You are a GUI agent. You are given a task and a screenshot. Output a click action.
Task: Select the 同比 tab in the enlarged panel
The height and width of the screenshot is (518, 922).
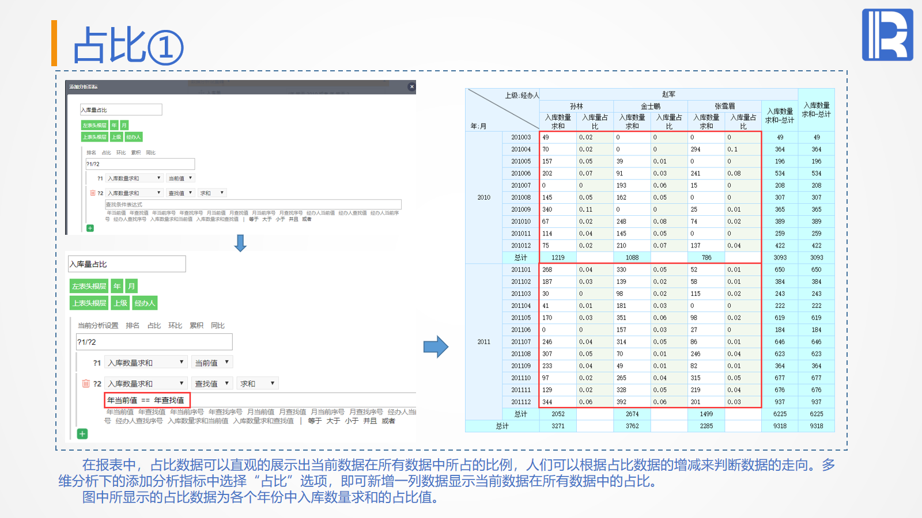[218, 326]
